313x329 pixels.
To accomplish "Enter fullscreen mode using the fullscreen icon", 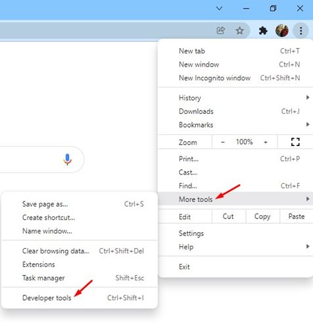I will (x=295, y=142).
